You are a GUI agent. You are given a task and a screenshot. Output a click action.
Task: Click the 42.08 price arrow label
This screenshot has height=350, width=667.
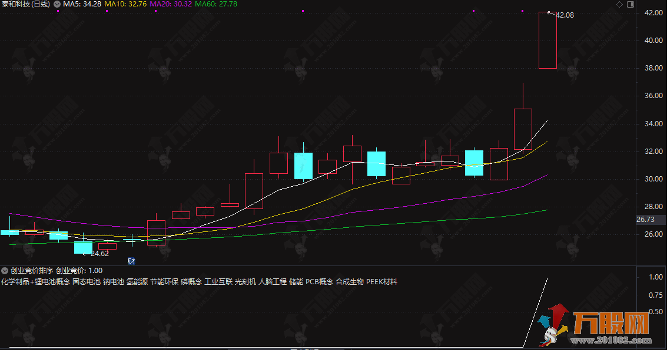point(564,15)
